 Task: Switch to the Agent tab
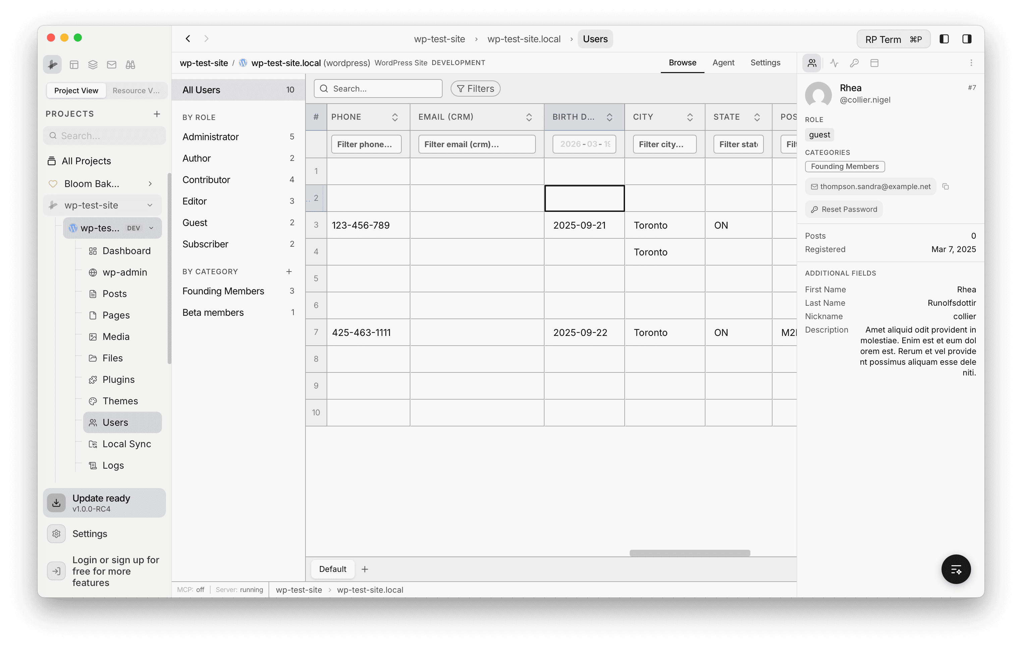[x=723, y=62]
